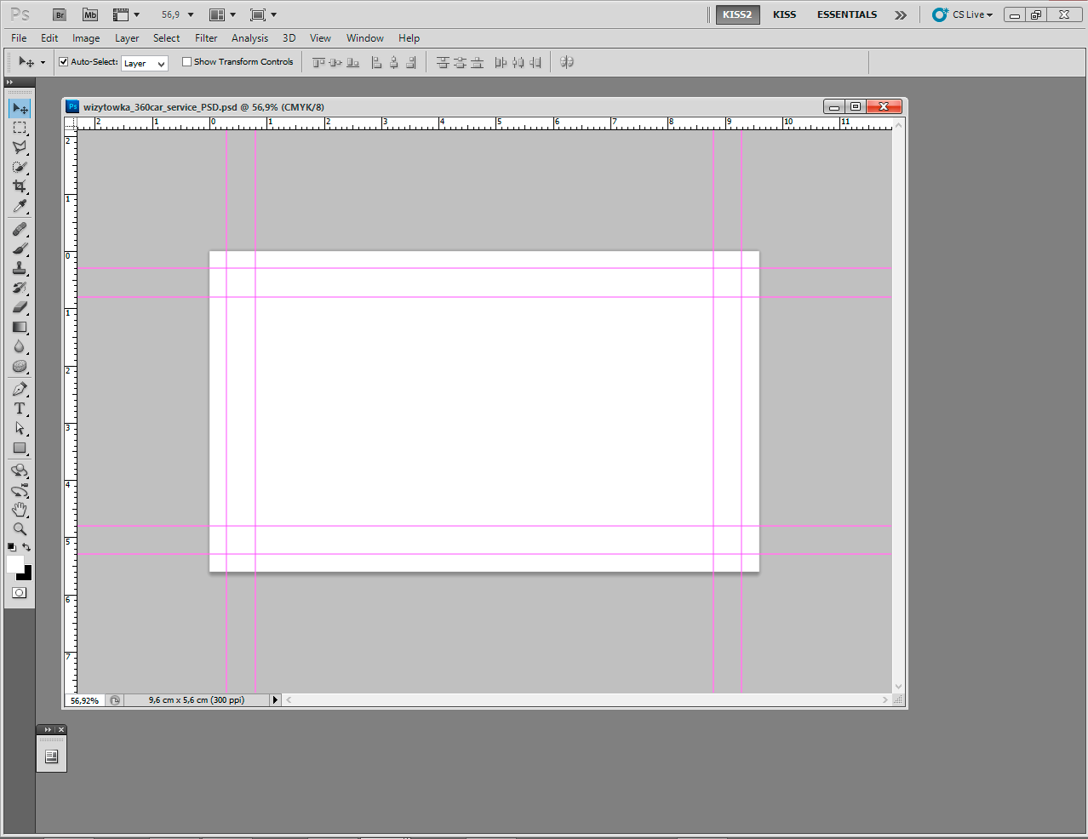Screen dimensions: 1088x839
Task: Swap foreground and background colors
Action: coord(26,547)
